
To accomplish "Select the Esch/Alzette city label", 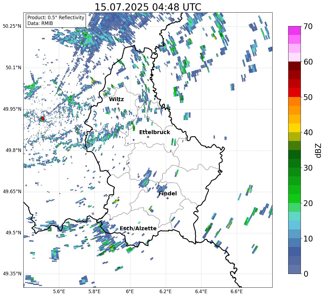I will 138,228.
